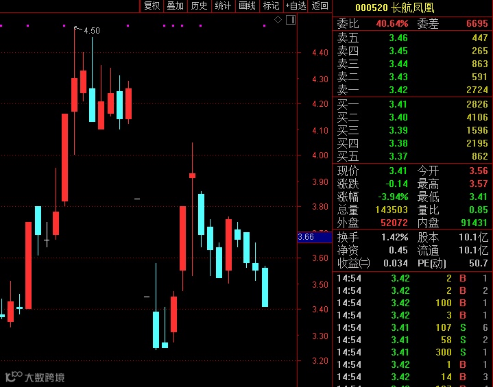The image size is (493, 387).
Task: Click the trade row with volume 300
Action: [412, 353]
